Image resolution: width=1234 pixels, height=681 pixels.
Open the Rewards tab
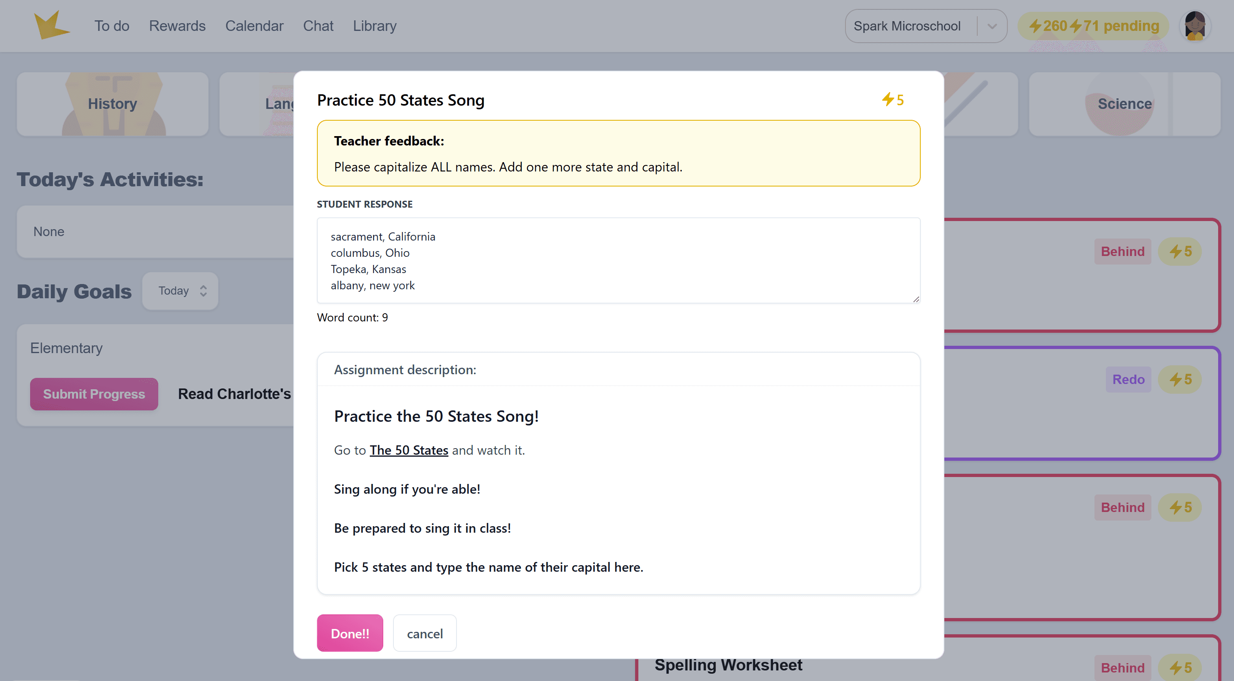click(x=177, y=26)
